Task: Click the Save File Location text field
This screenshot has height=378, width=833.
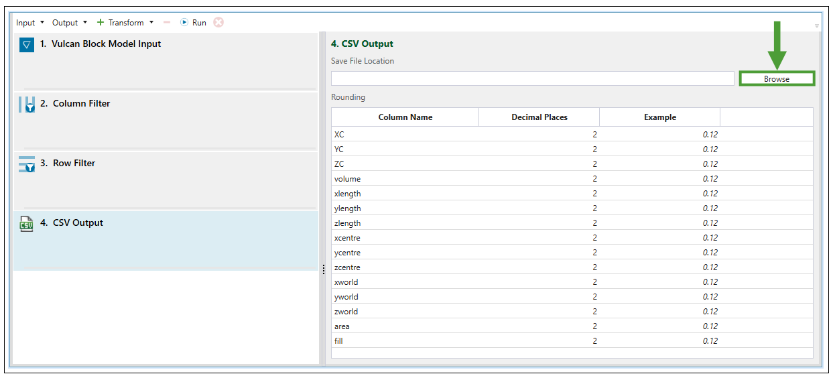Action: point(532,79)
